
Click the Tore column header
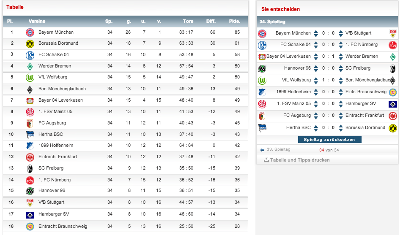click(x=188, y=21)
